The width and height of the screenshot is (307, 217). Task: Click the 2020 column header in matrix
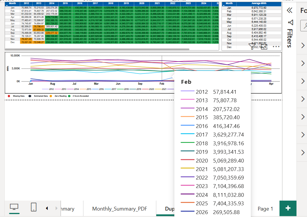pos(142,3)
